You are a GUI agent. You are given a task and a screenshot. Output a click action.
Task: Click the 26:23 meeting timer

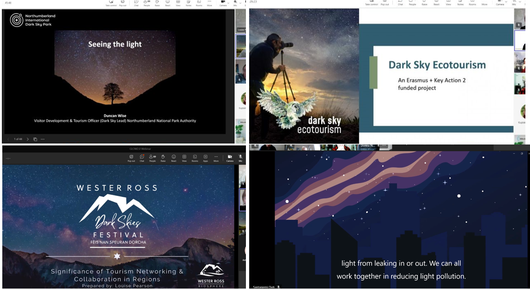[253, 1]
